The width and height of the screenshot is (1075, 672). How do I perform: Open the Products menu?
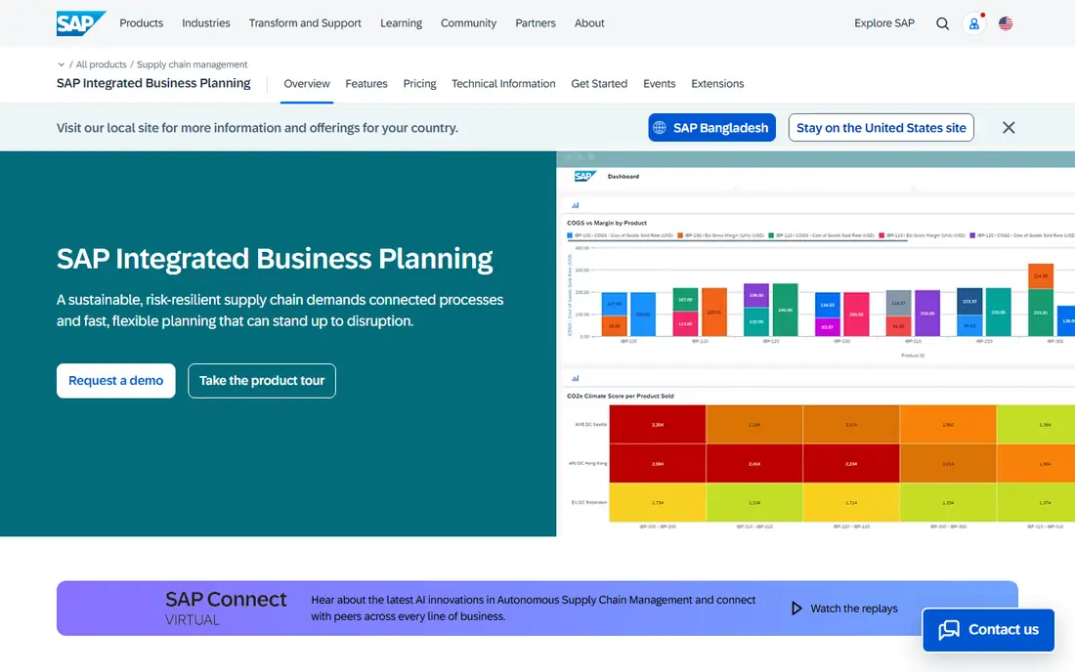click(142, 23)
